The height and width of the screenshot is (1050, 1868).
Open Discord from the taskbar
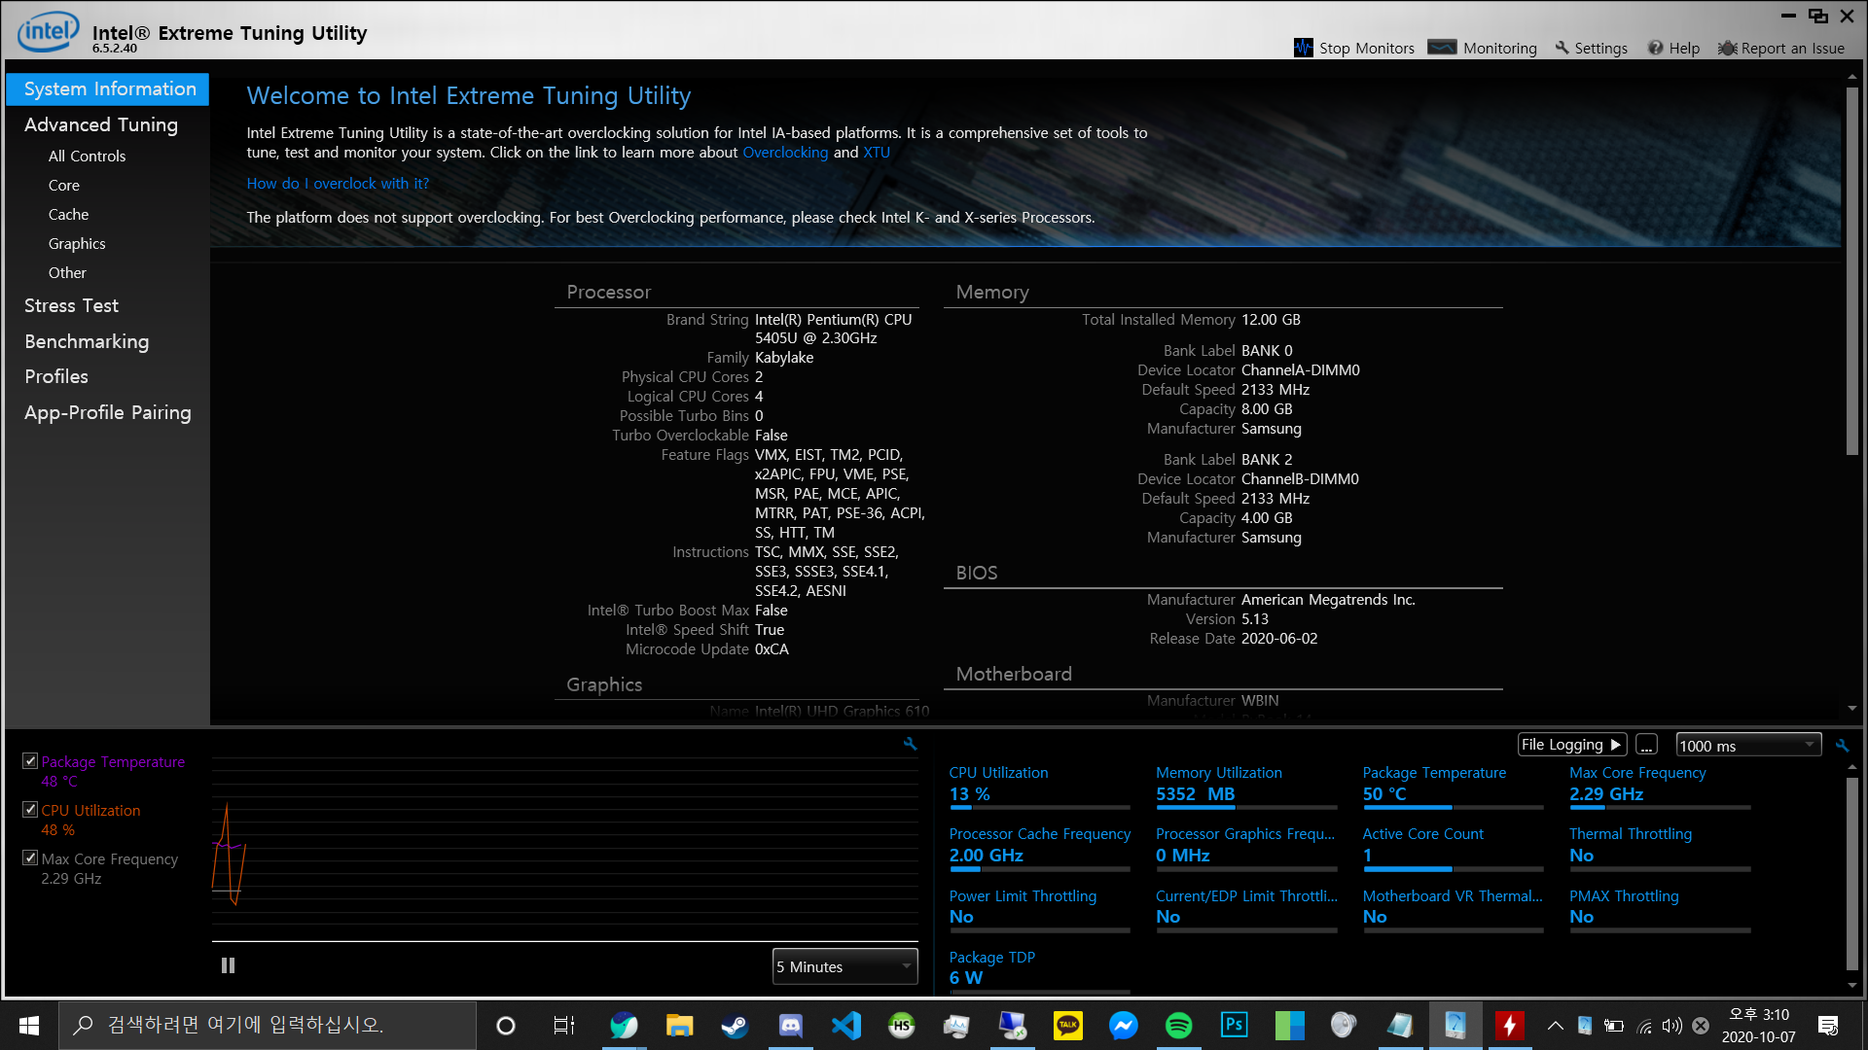[x=790, y=1026]
